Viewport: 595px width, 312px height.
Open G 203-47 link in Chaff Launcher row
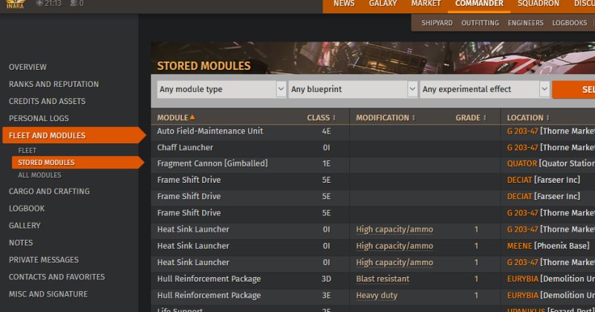pos(522,148)
